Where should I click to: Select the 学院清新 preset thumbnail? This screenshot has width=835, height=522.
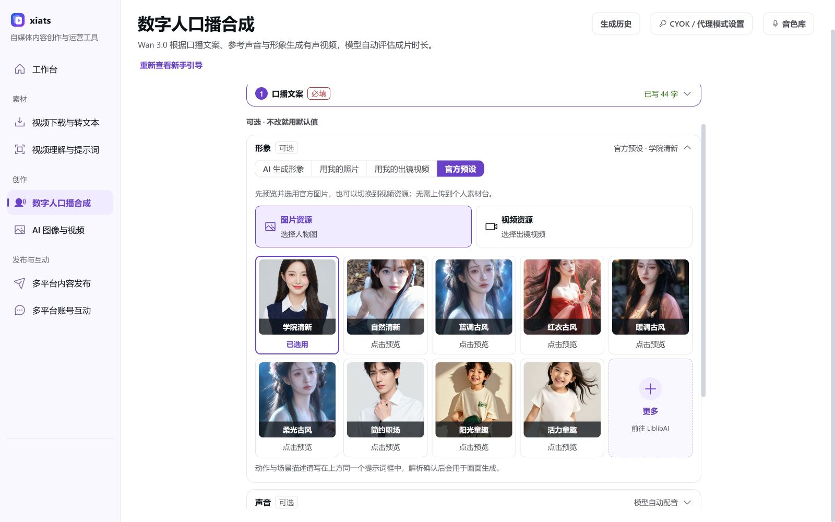click(297, 297)
